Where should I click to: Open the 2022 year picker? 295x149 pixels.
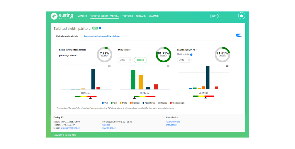184,60
